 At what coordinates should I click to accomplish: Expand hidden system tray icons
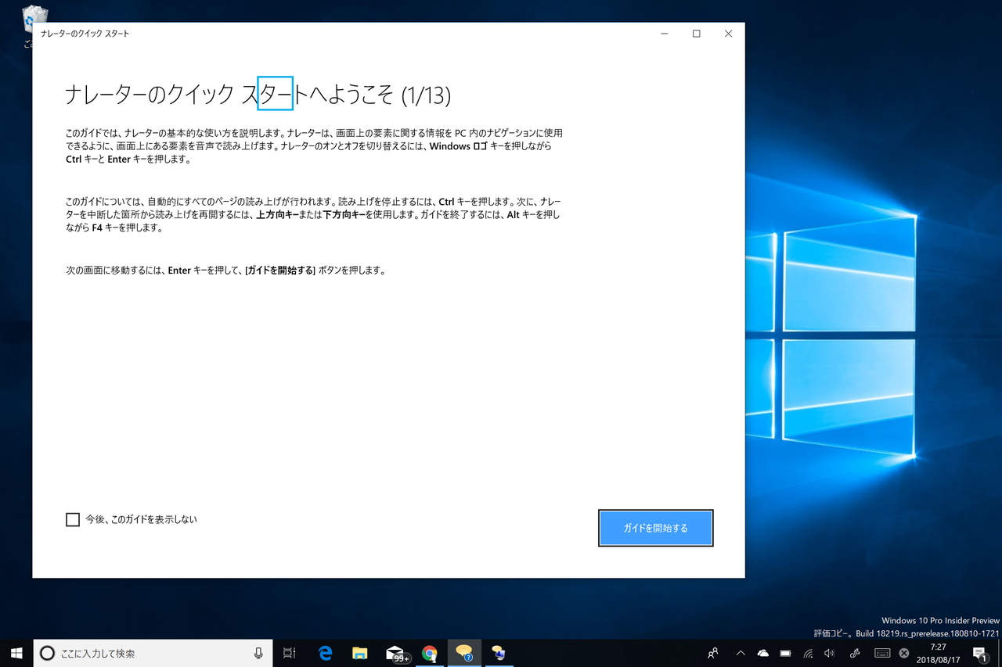click(x=741, y=653)
